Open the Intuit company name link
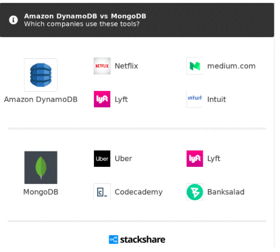Viewport: 280px width, 252px height. pyautogui.click(x=216, y=99)
